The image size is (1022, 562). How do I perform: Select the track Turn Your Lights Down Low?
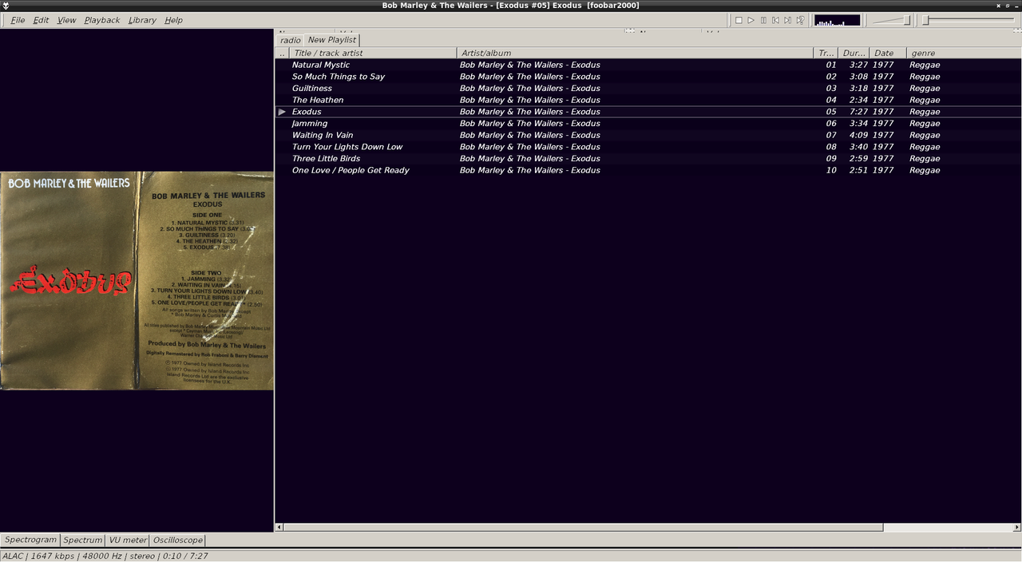tap(648, 147)
